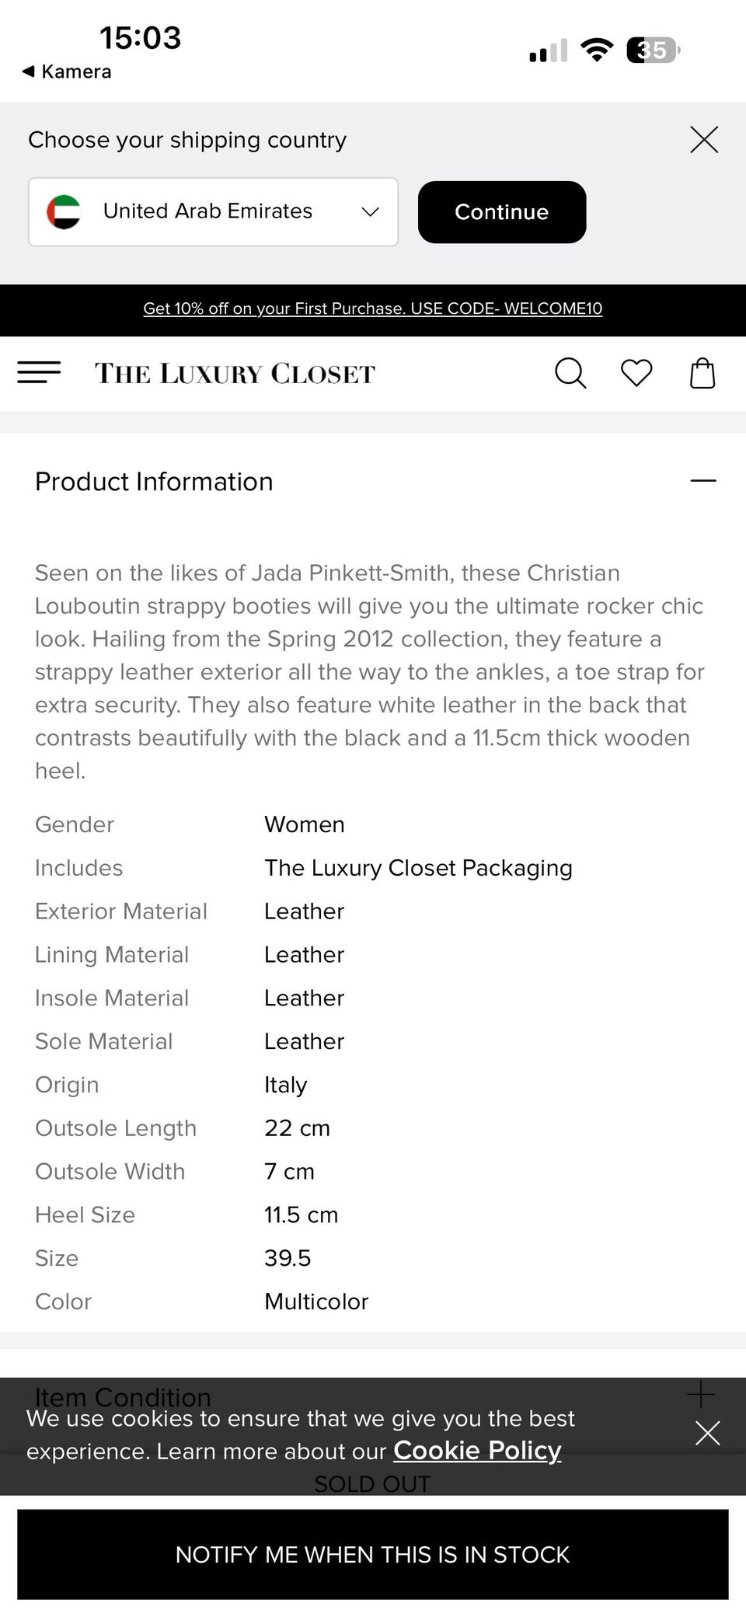This screenshot has height=1617, width=746.
Task: Tap the WELCOME10 promo code banner
Action: tap(373, 308)
